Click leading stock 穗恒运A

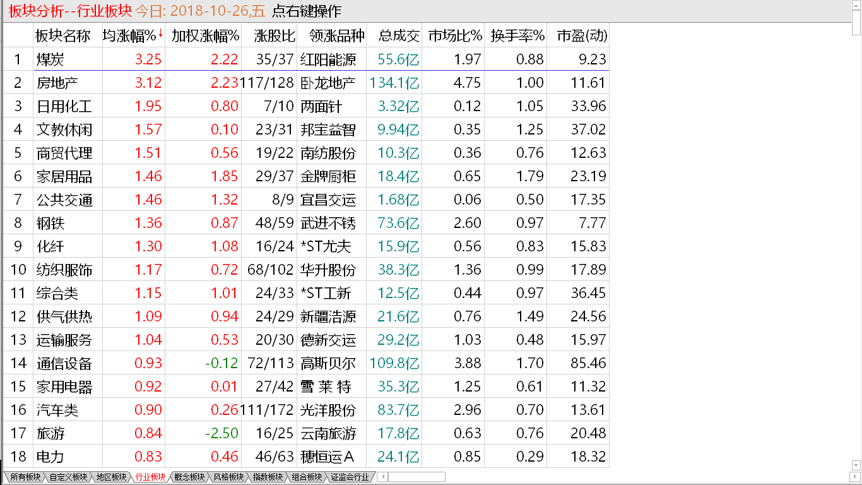pyautogui.click(x=328, y=457)
